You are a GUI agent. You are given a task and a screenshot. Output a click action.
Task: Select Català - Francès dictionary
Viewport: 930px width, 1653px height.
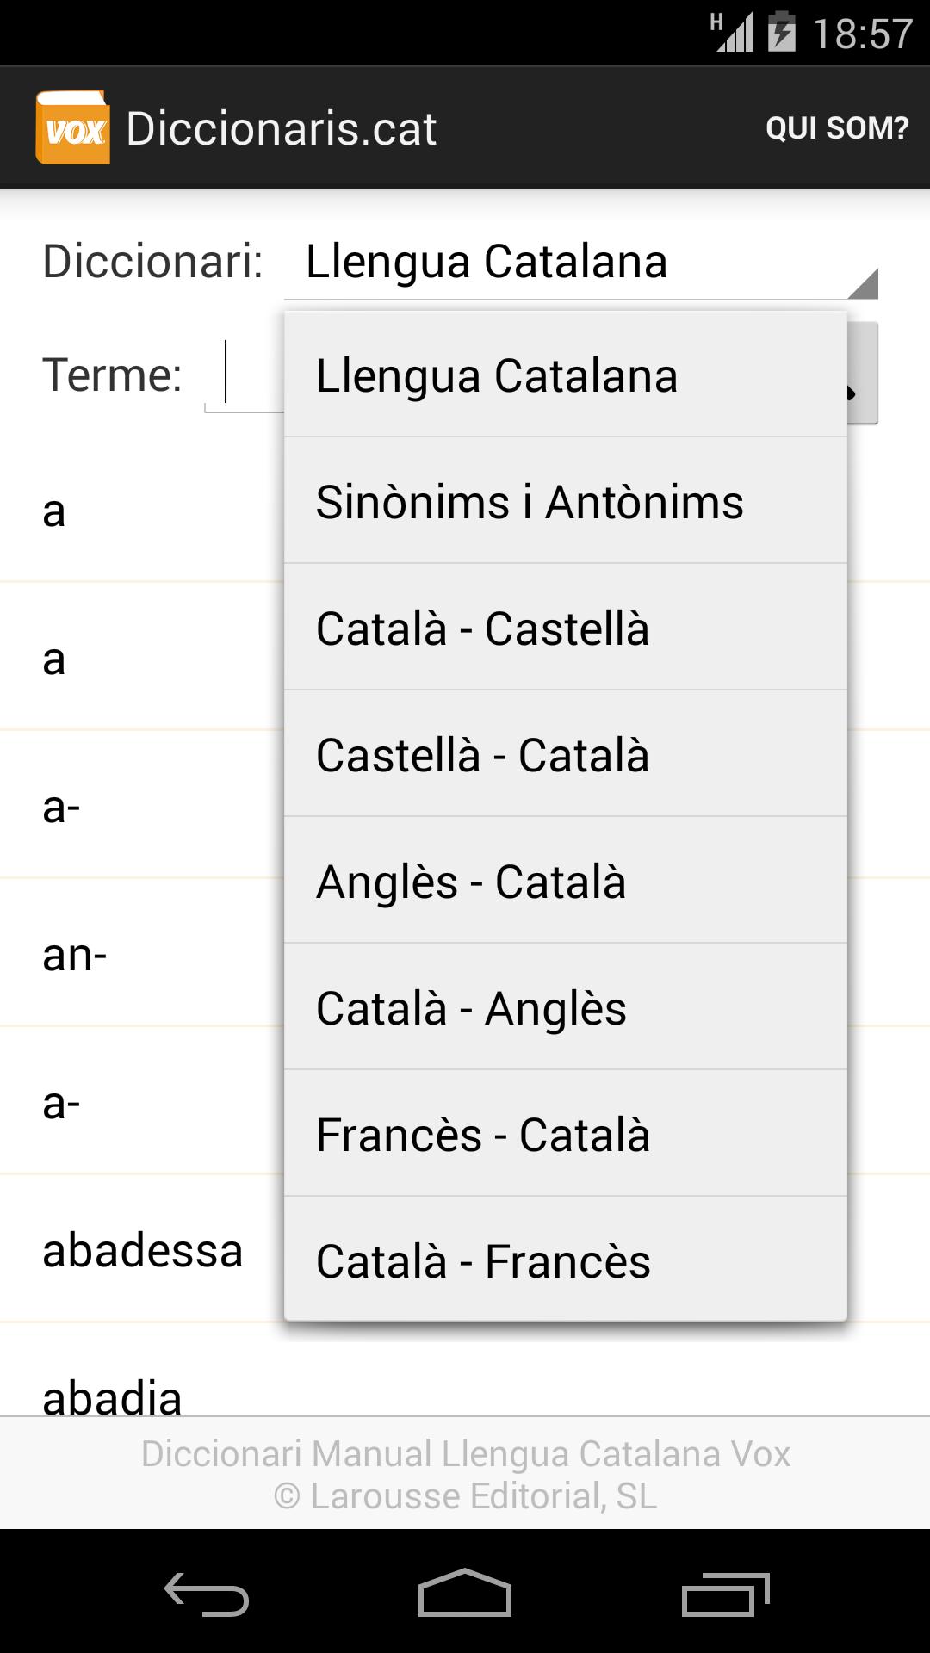click(565, 1261)
